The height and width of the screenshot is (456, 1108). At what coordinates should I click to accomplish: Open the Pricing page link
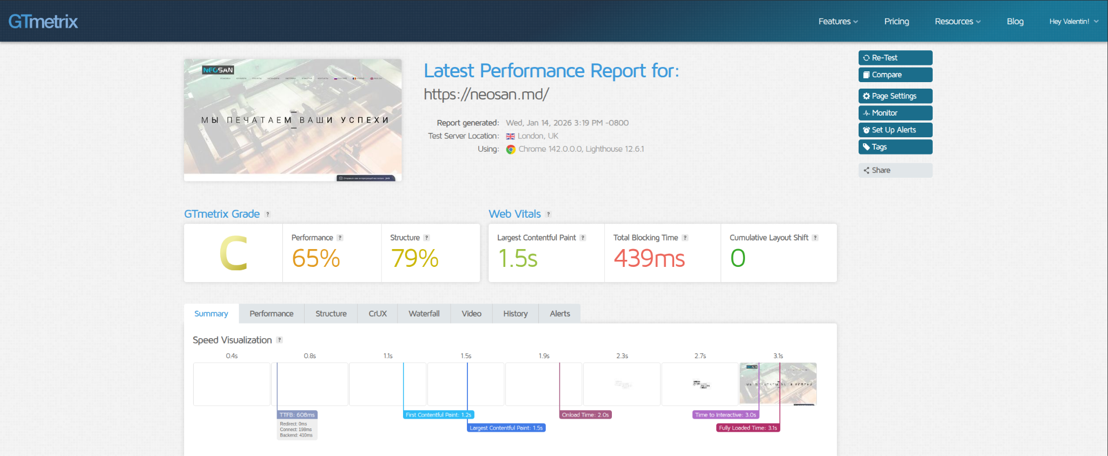coord(896,22)
